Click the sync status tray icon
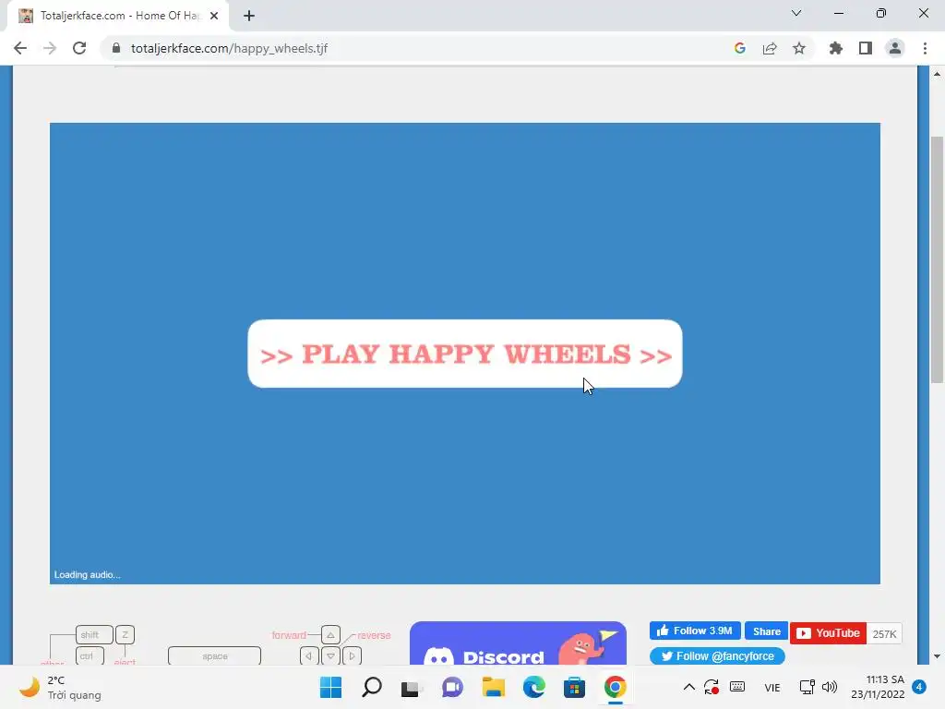The image size is (945, 709). 712,687
